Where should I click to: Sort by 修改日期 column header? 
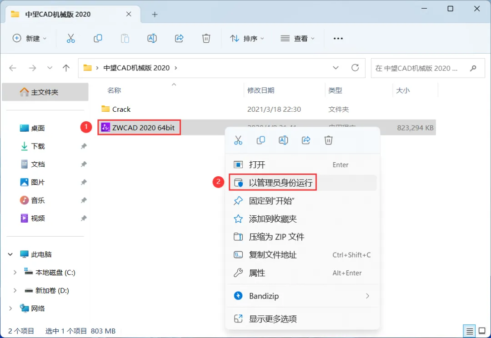tap(261, 90)
